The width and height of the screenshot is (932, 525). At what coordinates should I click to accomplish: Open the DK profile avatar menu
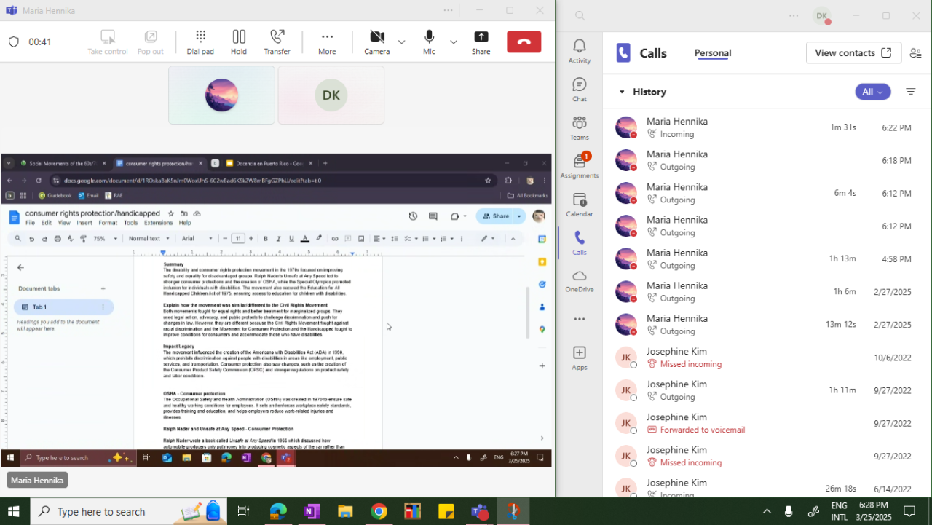pyautogui.click(x=821, y=16)
